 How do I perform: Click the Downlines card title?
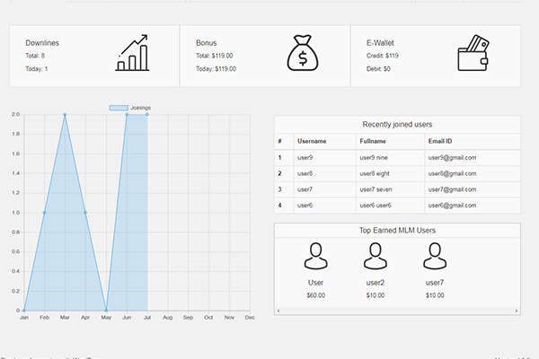click(x=42, y=42)
